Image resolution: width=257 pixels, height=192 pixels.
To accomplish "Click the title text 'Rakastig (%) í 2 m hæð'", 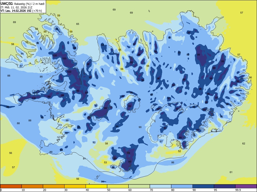I will [x=30, y=4].
